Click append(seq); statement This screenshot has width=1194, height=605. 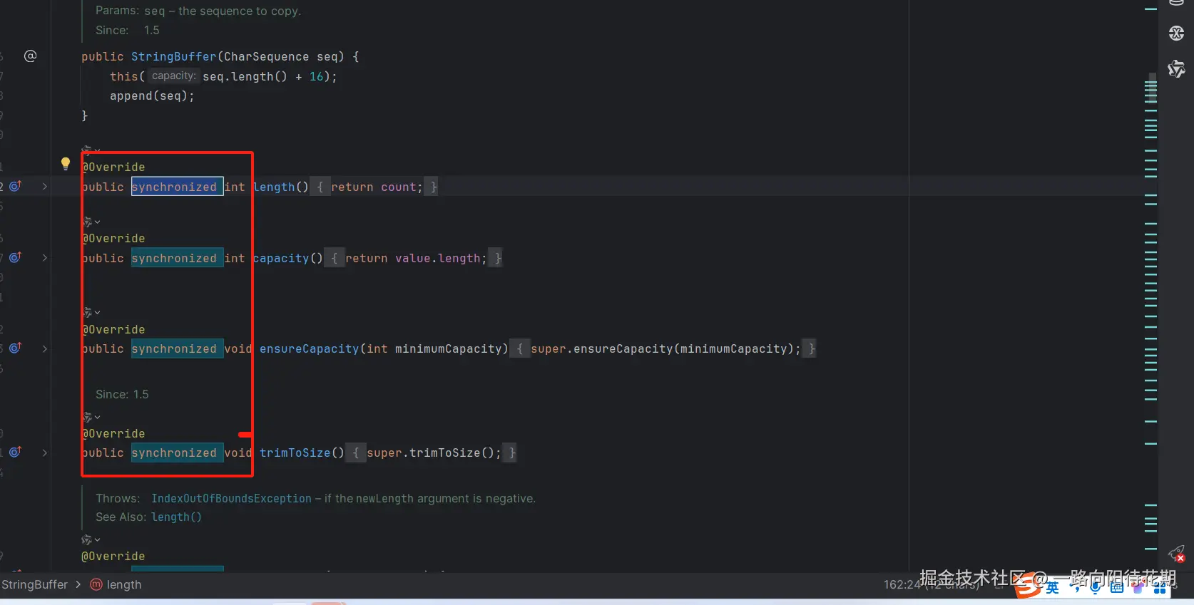point(152,95)
